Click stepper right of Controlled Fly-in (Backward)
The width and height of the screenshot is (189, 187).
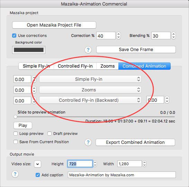point(167,100)
